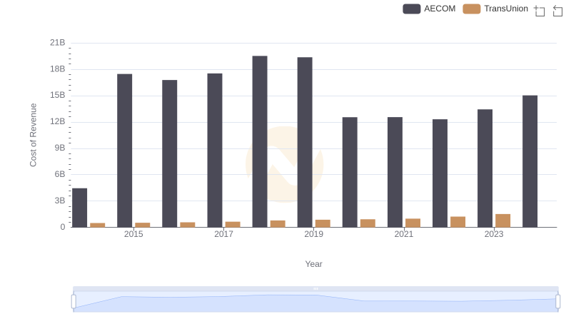Click the right handle of zoom slider
The width and height of the screenshot is (571, 329).
558,302
